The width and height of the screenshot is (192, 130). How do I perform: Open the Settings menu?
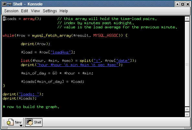[50, 11]
